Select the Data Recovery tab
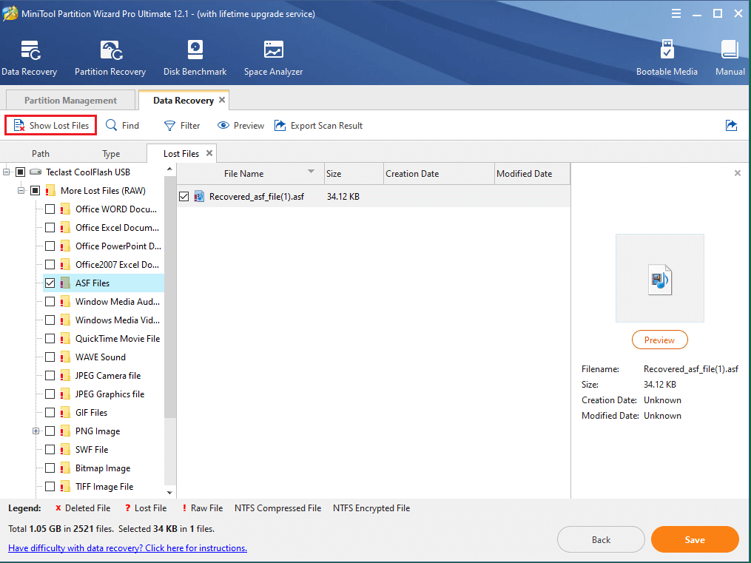 point(183,100)
